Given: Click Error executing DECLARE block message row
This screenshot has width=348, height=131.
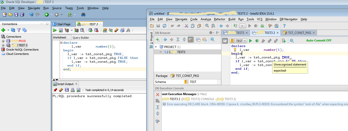Looking at the screenshot, I should (x=255, y=104).
